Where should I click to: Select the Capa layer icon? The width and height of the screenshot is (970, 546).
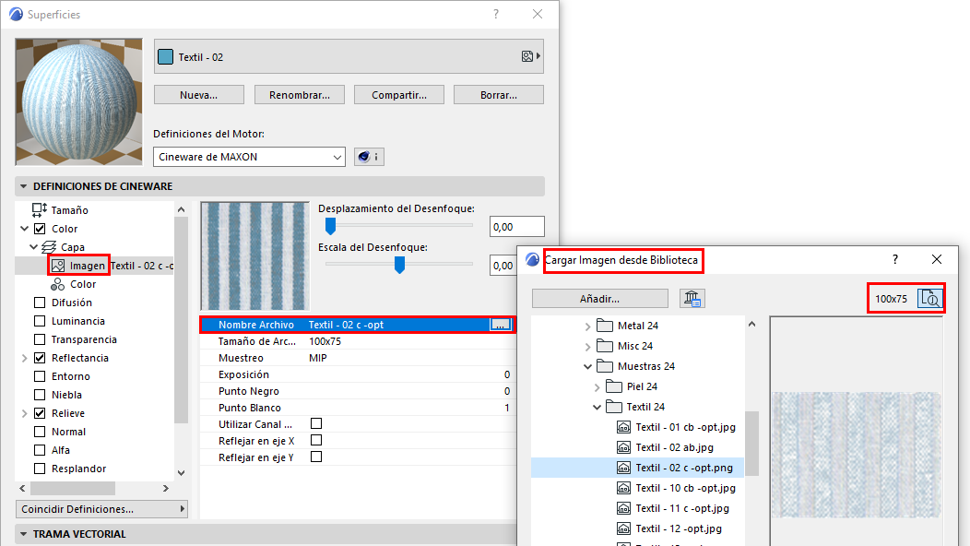point(49,247)
